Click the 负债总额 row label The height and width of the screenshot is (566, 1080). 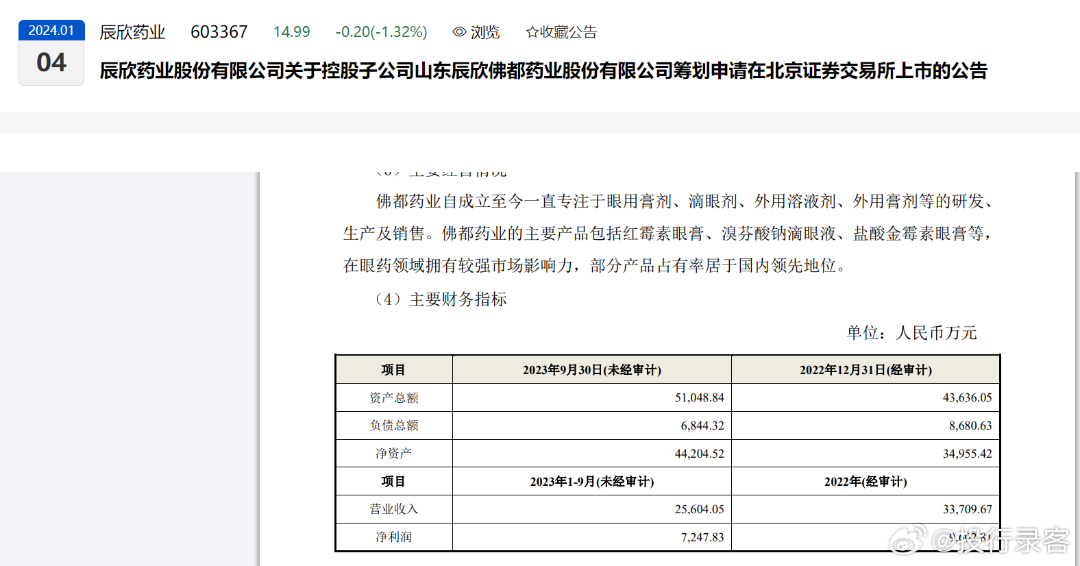[x=394, y=426]
